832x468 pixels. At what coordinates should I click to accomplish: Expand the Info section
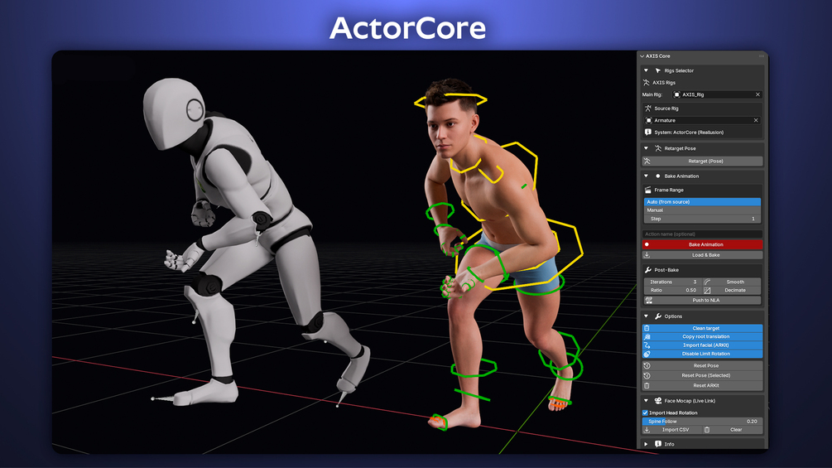coord(646,444)
